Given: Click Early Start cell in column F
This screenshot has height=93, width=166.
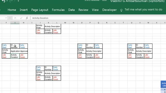Looking at the screenshot, I should (6, 46).
